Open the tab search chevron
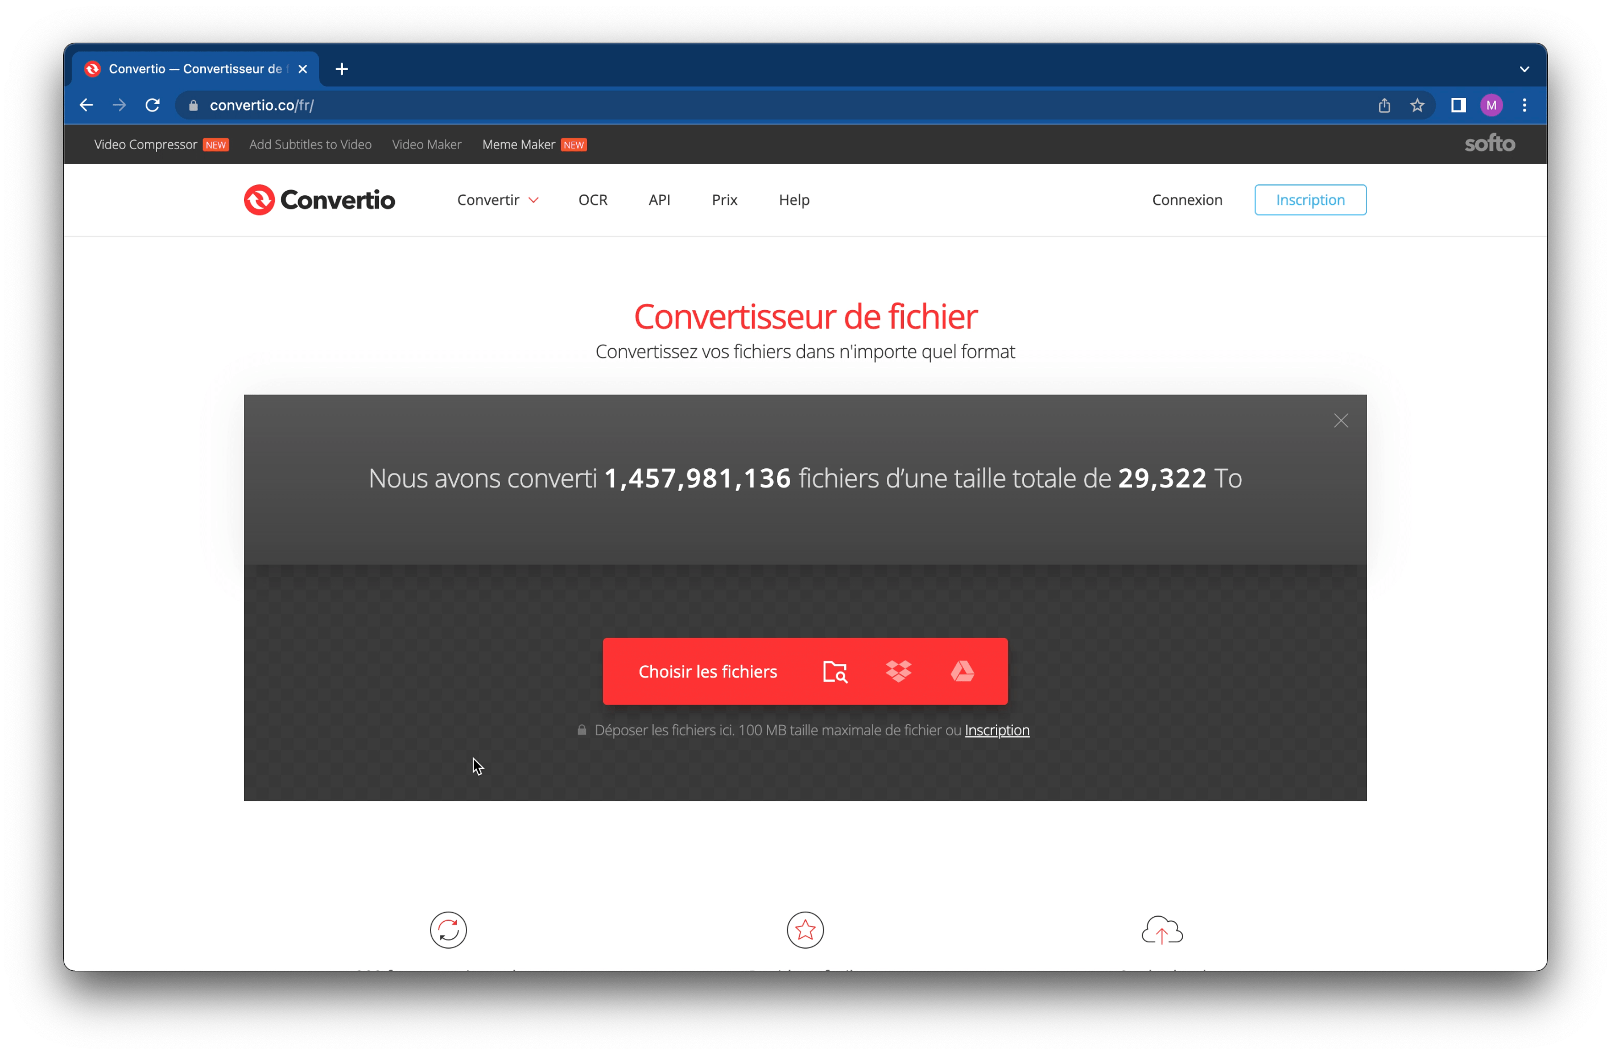Screen dimensions: 1611x1055 tap(1525, 69)
